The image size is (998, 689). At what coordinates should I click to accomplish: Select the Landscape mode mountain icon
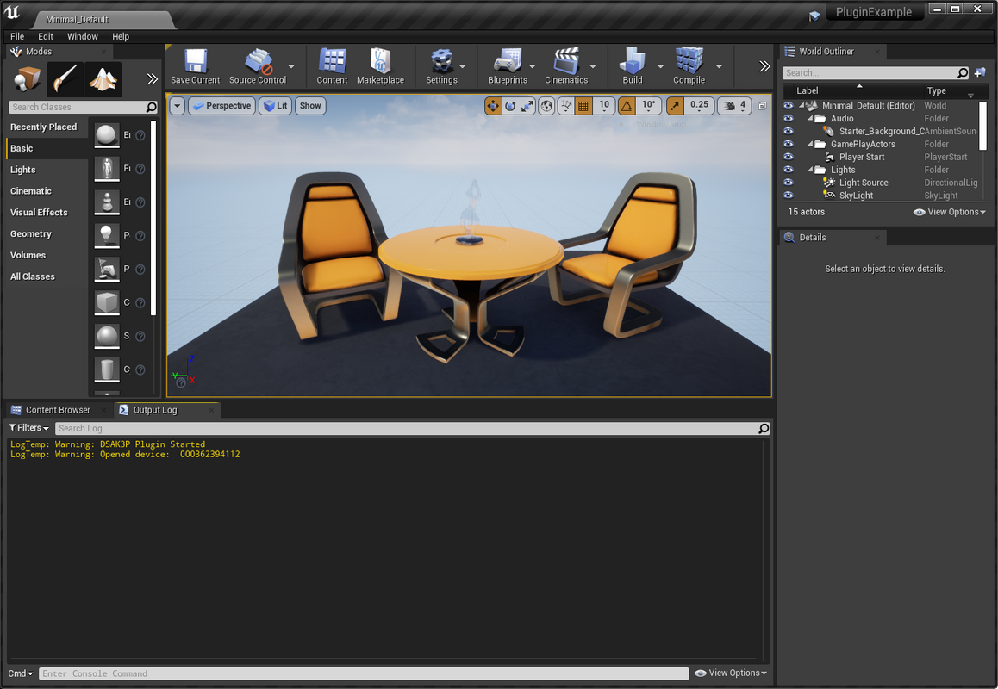(x=103, y=79)
